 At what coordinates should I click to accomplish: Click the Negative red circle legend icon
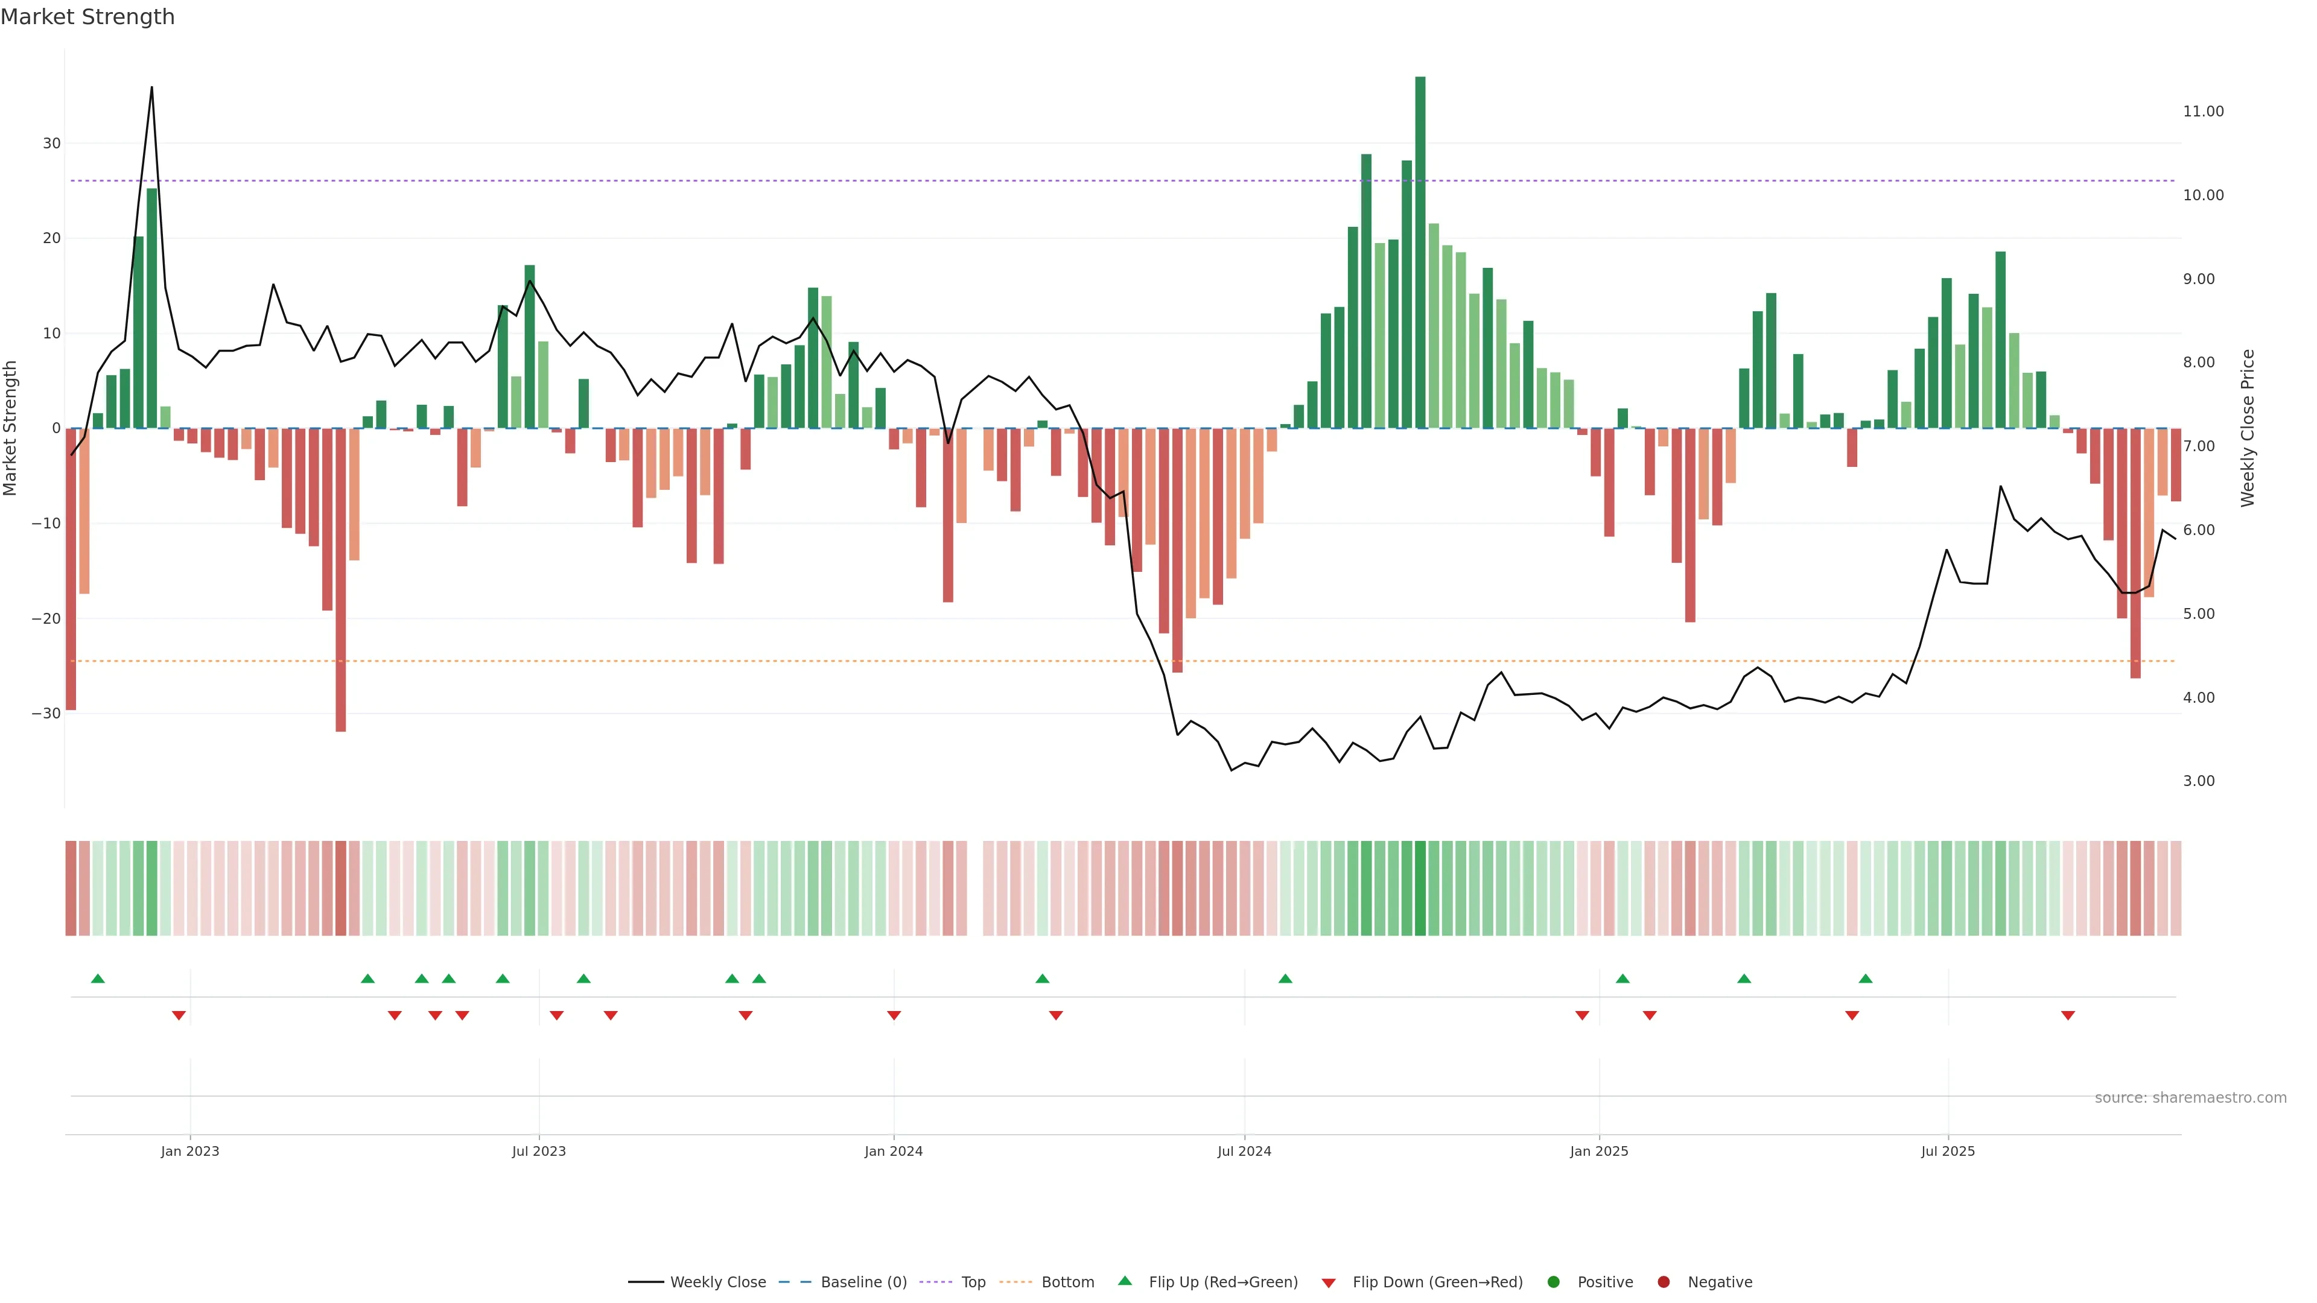(x=1663, y=1282)
